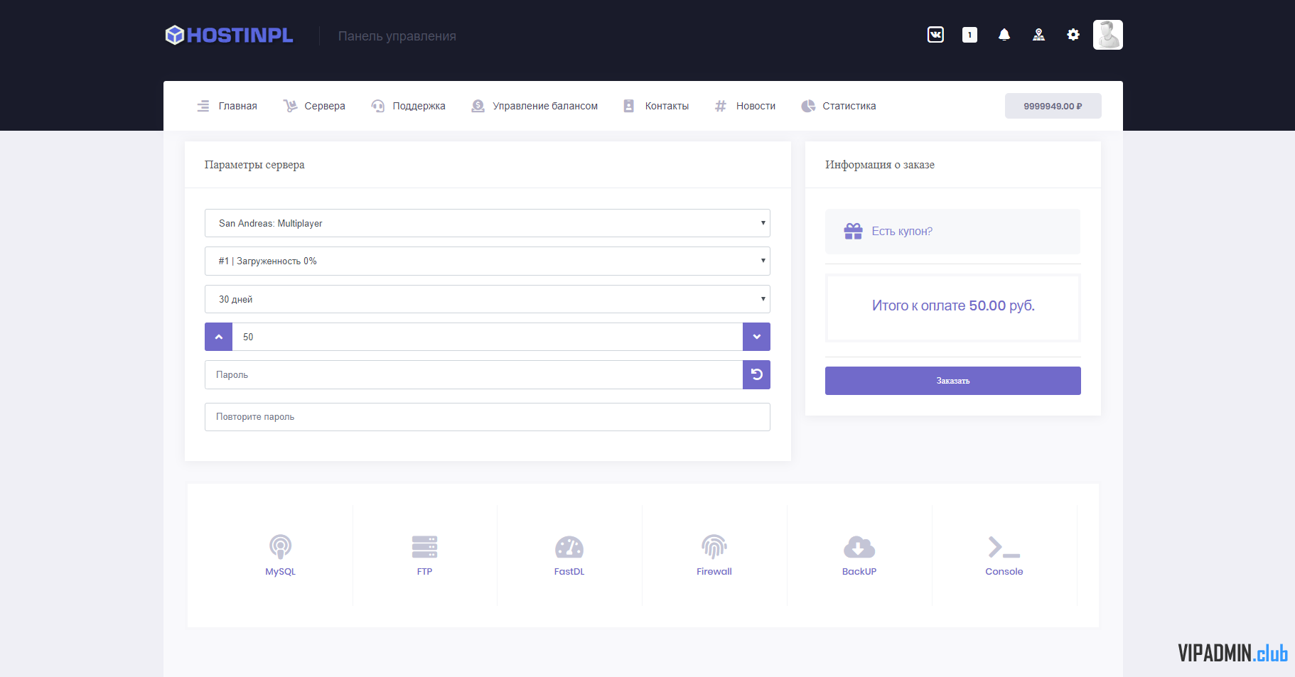Decrease slot count with down arrow
Viewport: 1295px width, 677px height.
click(x=756, y=337)
